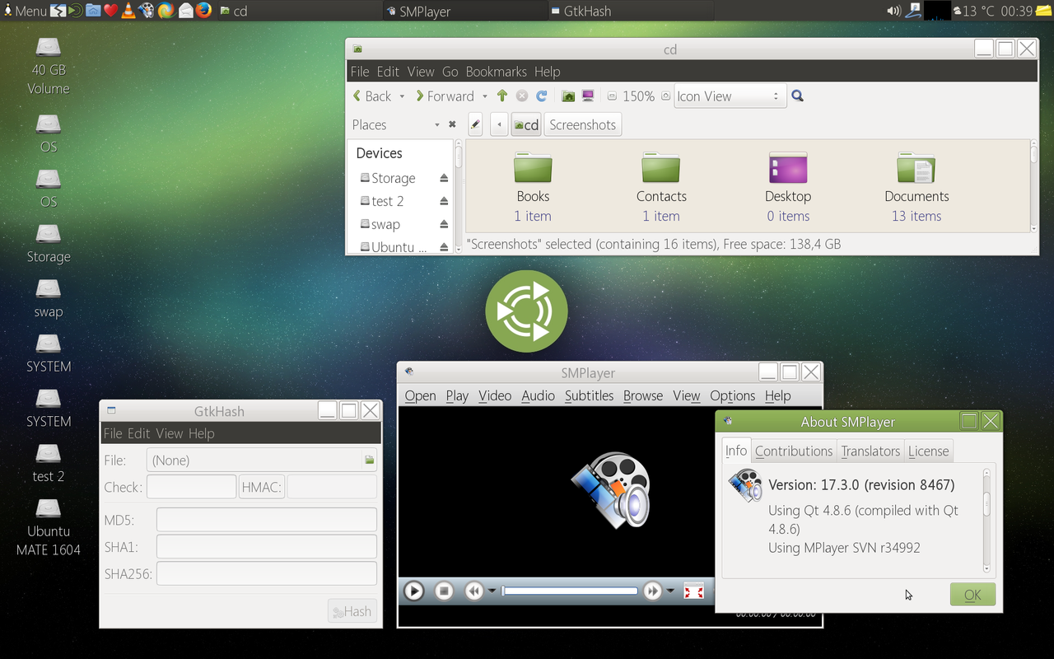
Task: Open the Audio menu in SMPlayer
Action: click(x=538, y=395)
